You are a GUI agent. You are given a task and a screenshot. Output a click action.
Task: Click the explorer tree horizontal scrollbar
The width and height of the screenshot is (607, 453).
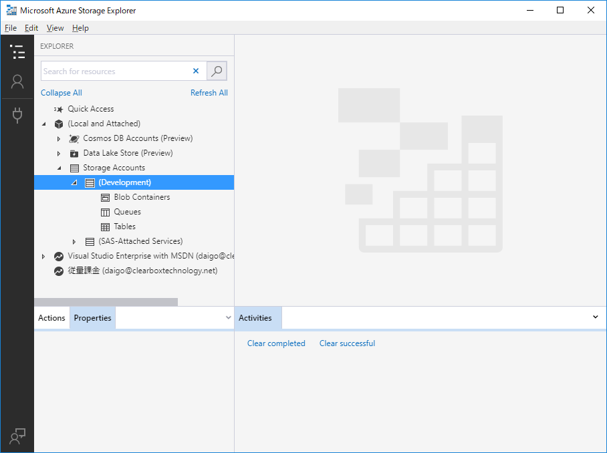(106, 302)
